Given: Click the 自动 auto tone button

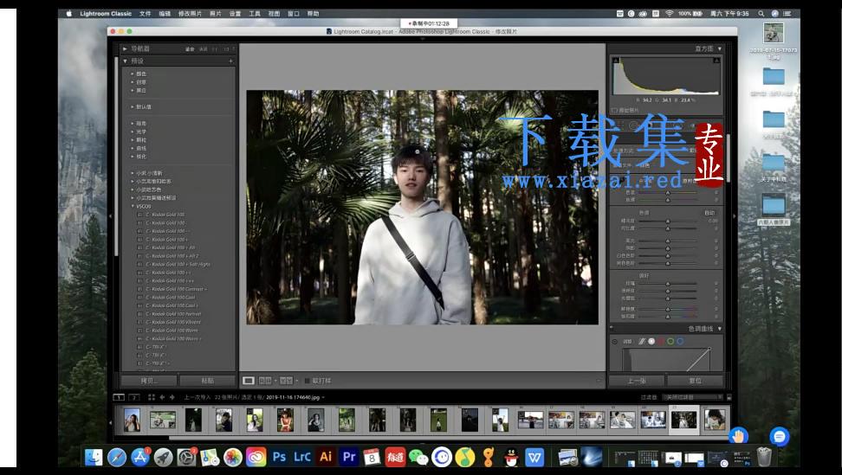Looking at the screenshot, I should pos(709,213).
